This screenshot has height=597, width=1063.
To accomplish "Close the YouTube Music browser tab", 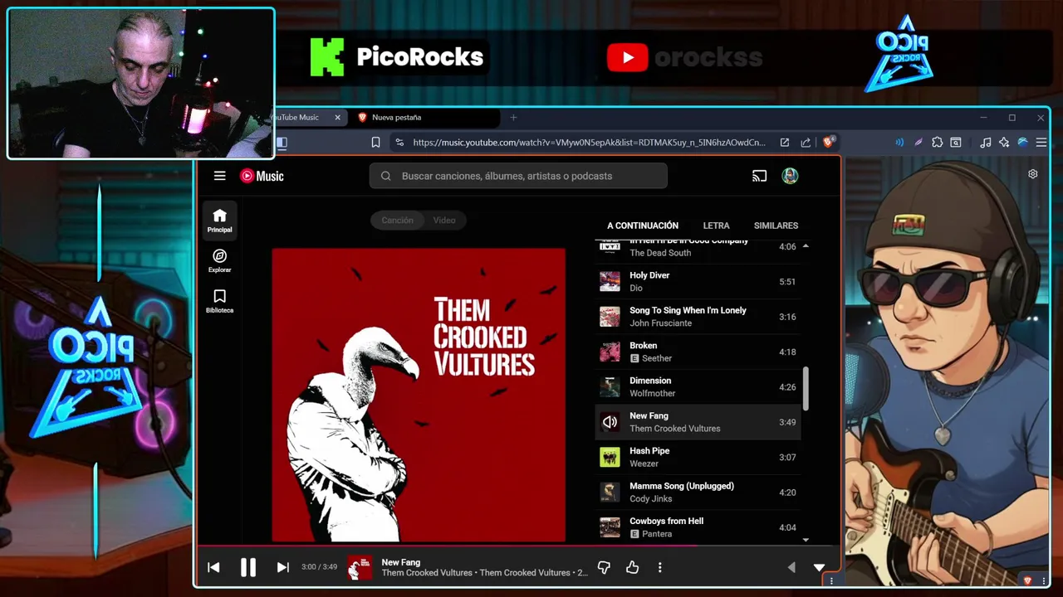I will point(337,118).
